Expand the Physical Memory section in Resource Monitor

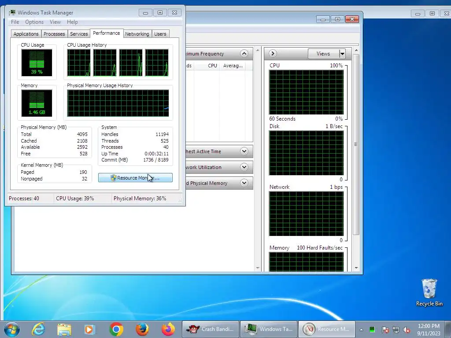click(x=244, y=183)
